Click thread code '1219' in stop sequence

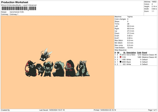click(x=139, y=55)
